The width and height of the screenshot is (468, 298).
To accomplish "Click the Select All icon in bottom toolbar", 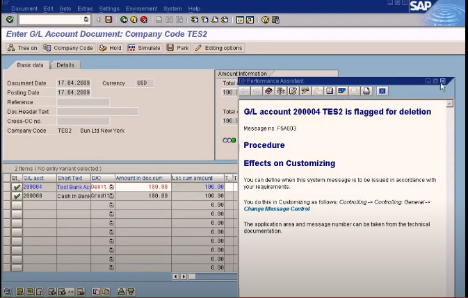I will click(20, 292).
